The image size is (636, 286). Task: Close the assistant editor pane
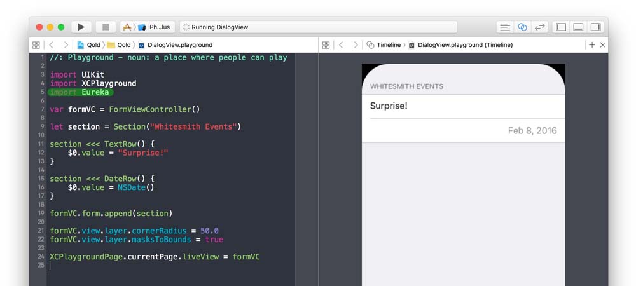click(602, 45)
